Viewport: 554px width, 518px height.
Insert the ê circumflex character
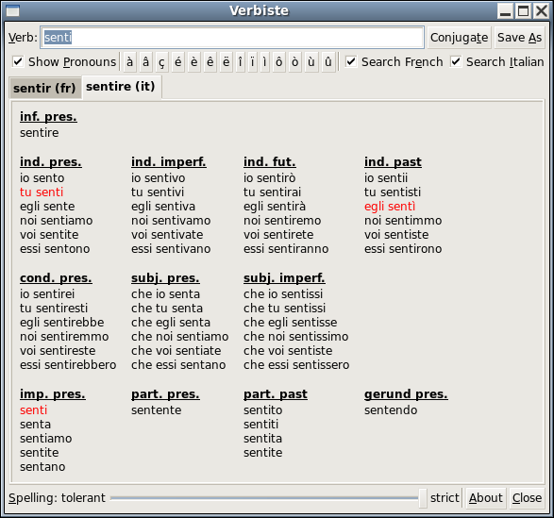[x=210, y=62]
